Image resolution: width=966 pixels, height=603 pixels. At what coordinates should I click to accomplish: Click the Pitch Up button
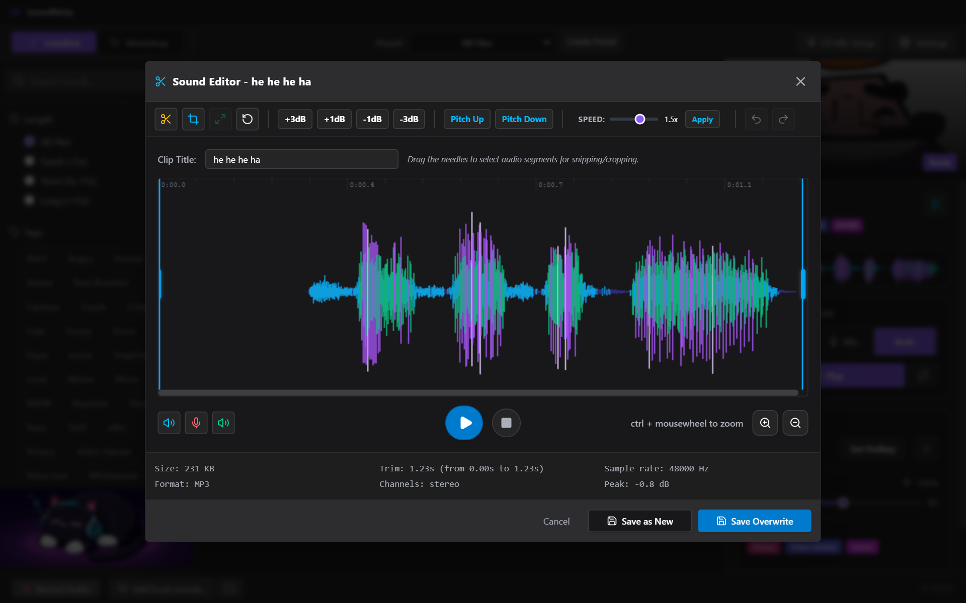467,119
